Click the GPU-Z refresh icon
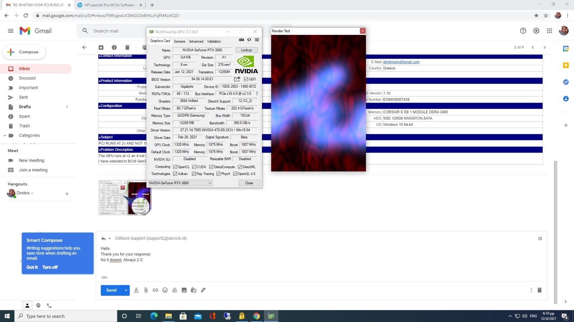 (x=249, y=40)
